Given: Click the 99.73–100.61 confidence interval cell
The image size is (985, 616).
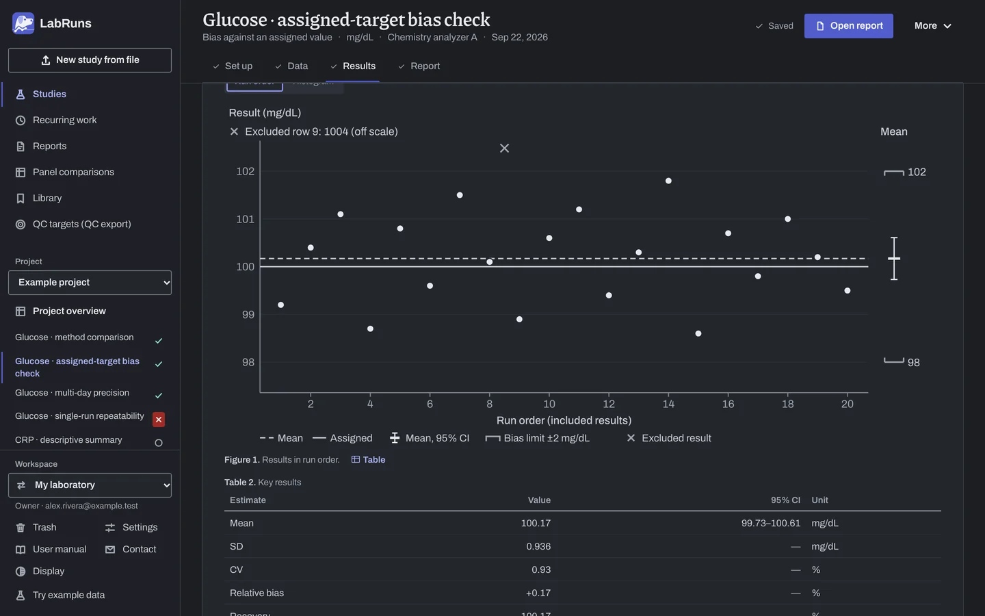Looking at the screenshot, I should [771, 524].
